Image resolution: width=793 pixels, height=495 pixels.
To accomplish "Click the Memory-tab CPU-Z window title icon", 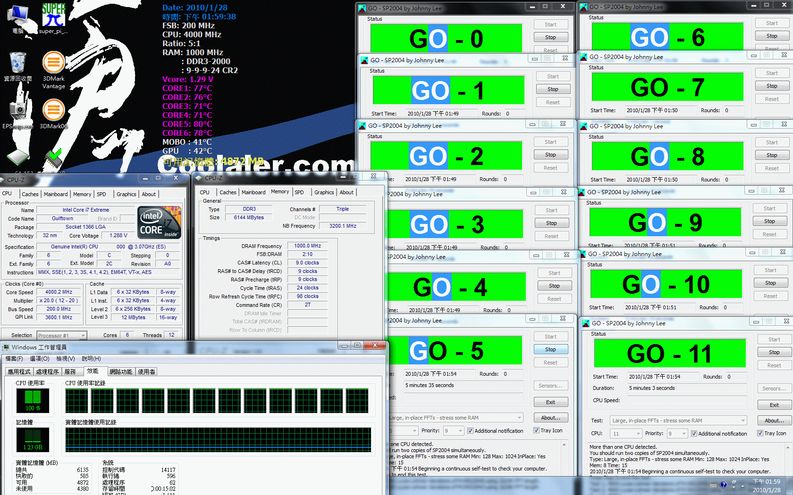I will pos(199,178).
